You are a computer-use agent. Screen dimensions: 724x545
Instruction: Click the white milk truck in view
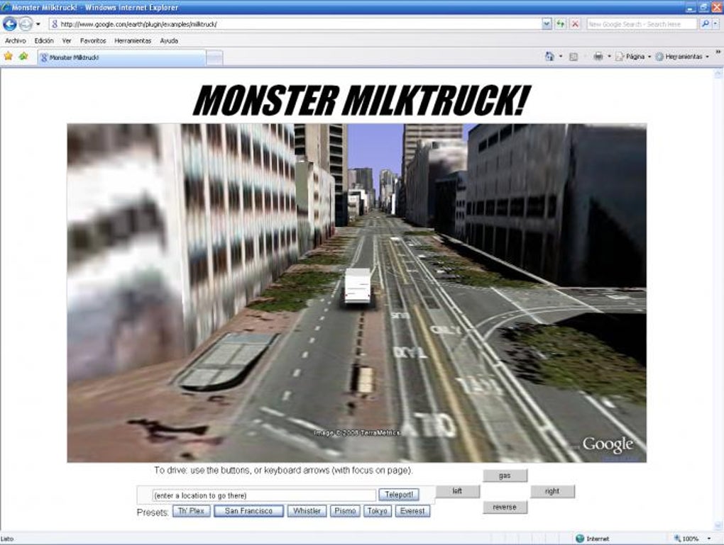tap(358, 287)
